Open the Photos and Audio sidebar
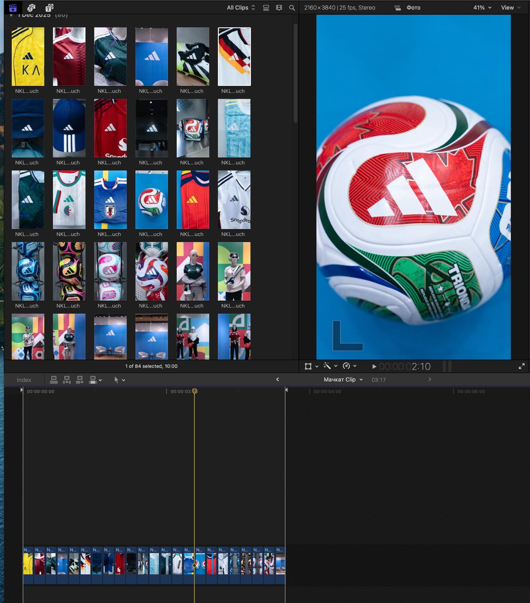This screenshot has height=603, width=530. coord(31,8)
